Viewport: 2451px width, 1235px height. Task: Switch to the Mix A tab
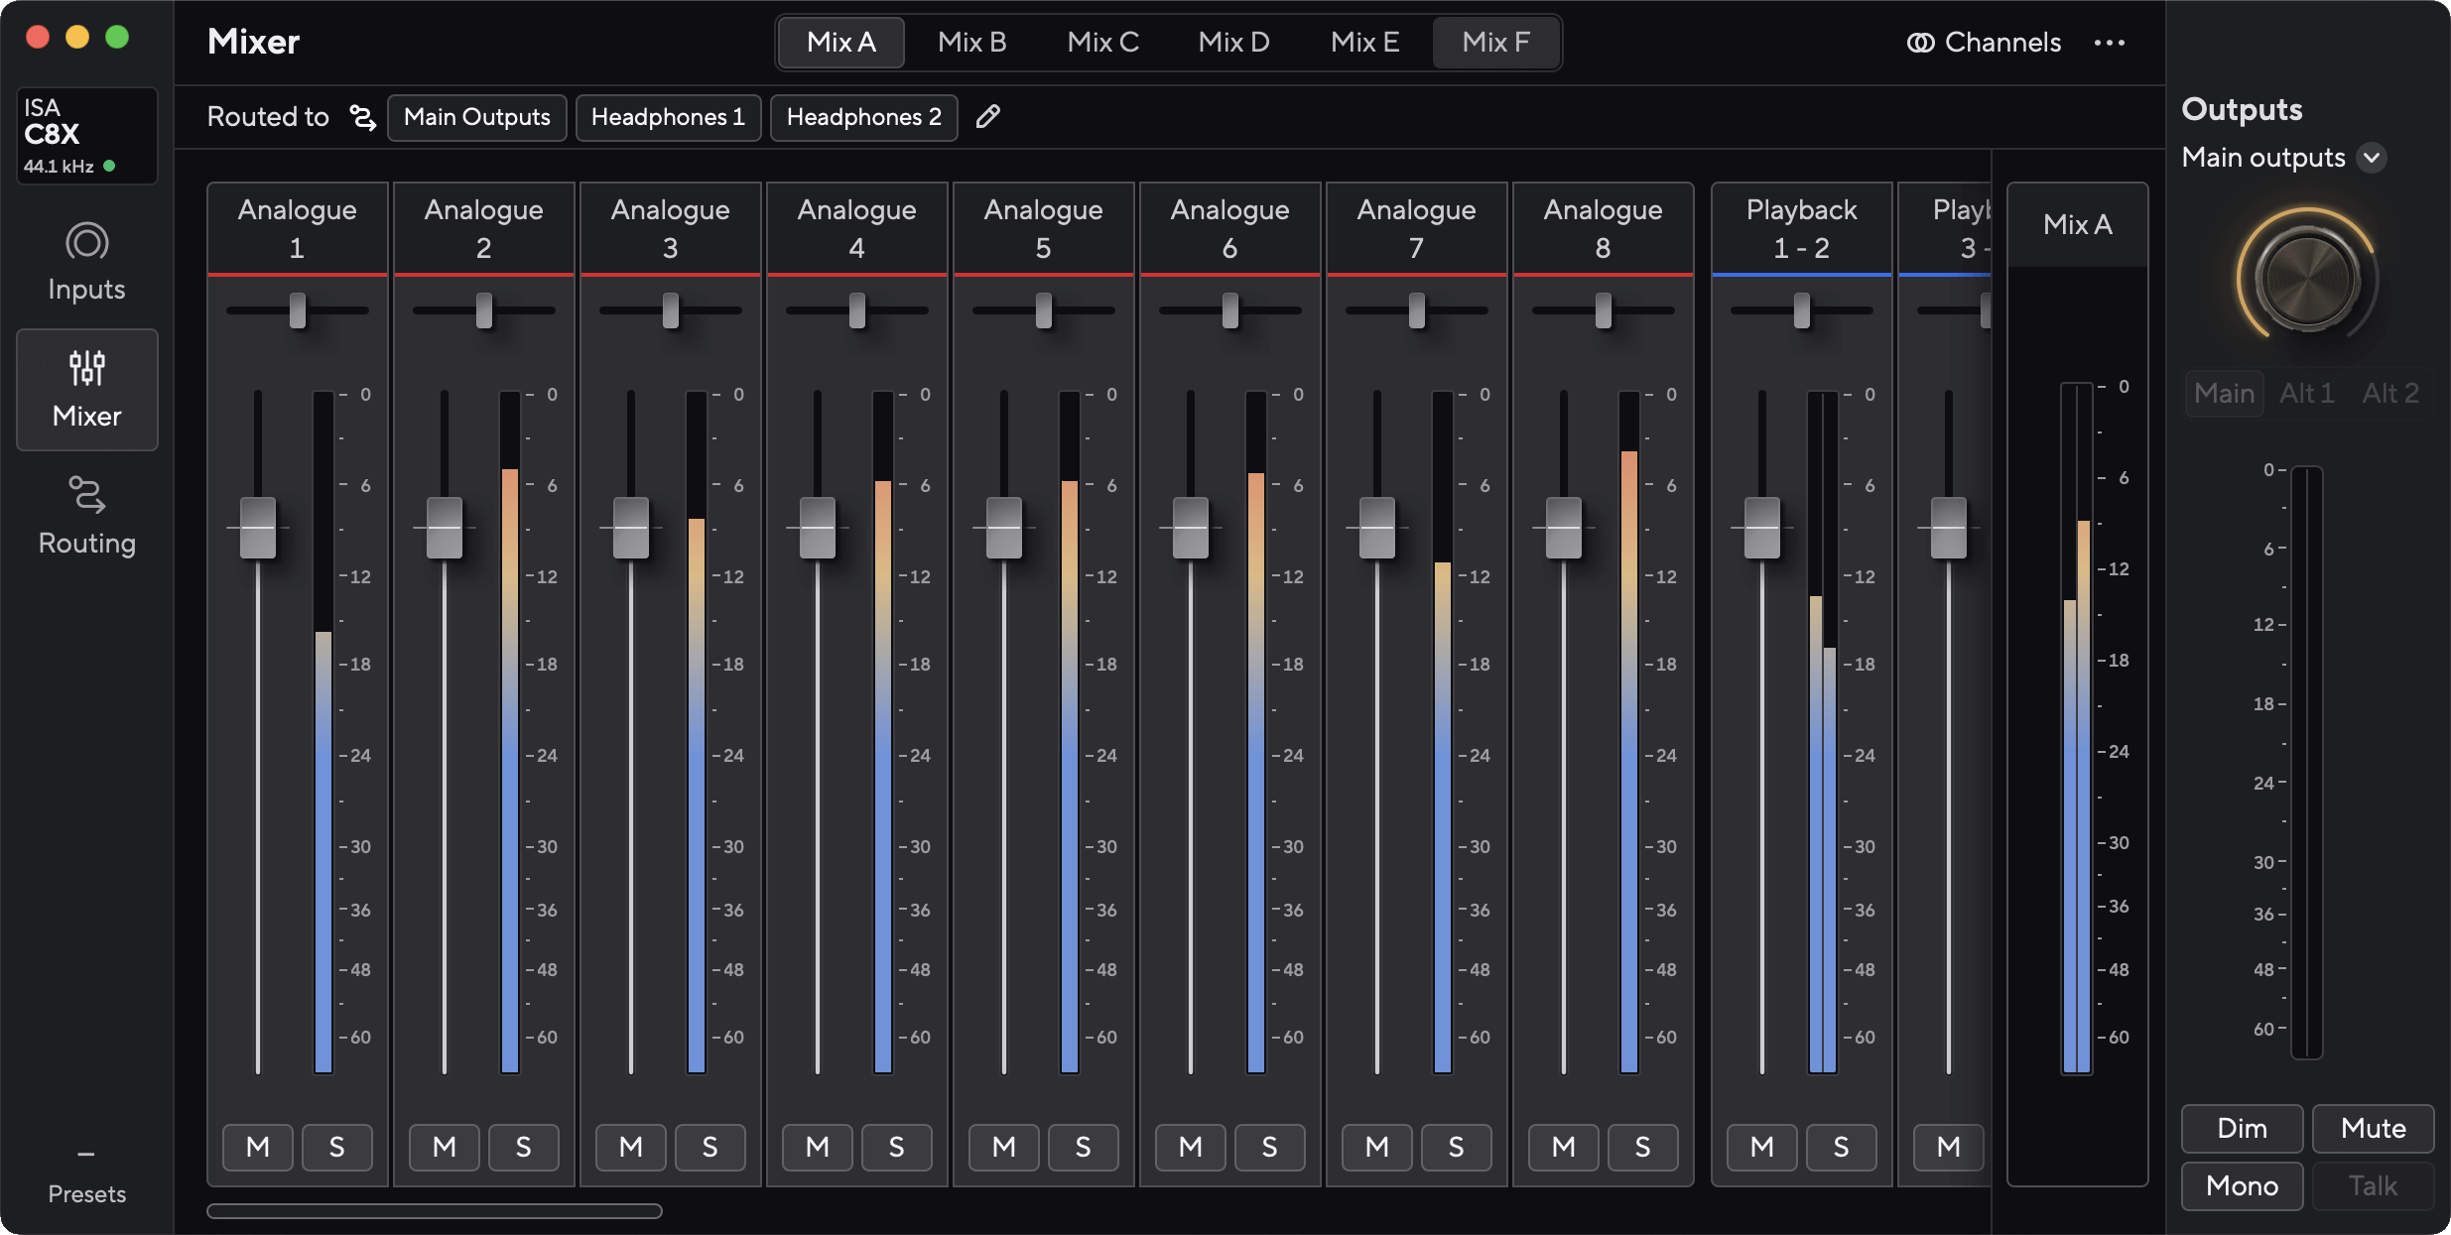(x=841, y=43)
